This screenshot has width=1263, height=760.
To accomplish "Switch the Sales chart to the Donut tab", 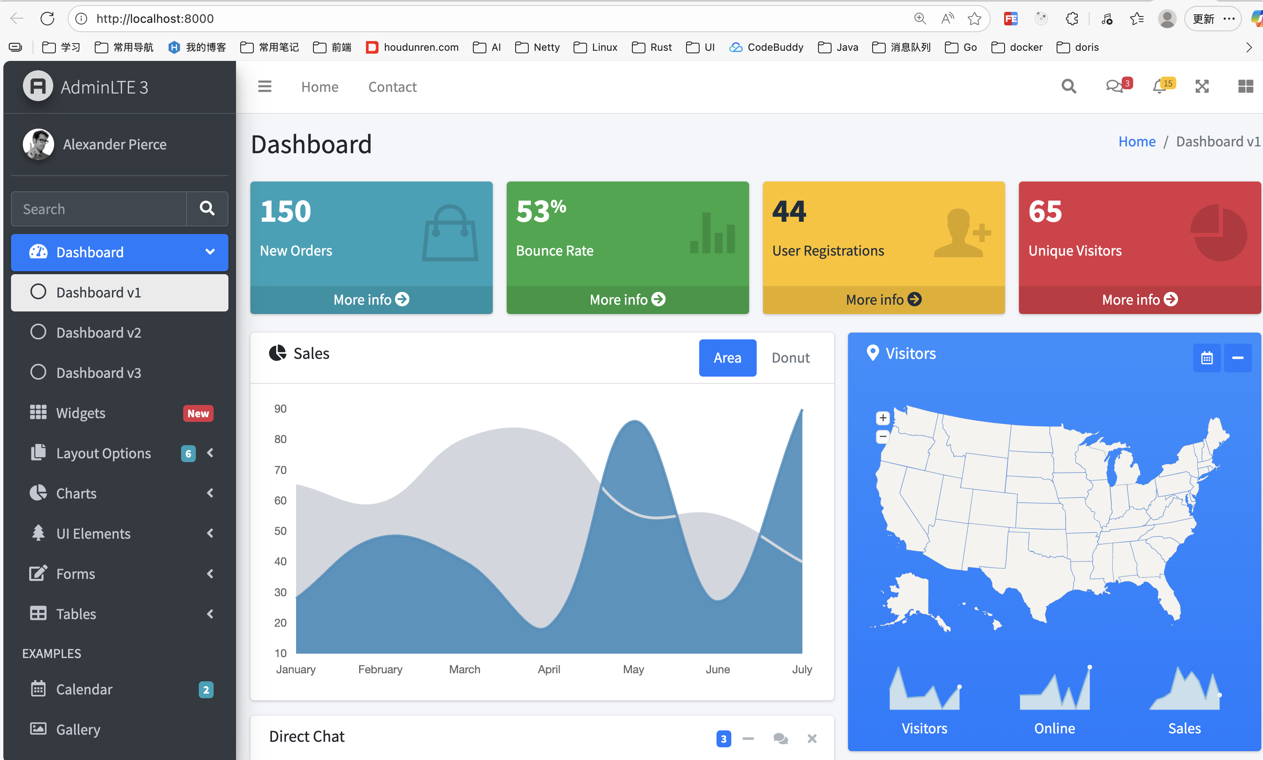I will tap(790, 358).
